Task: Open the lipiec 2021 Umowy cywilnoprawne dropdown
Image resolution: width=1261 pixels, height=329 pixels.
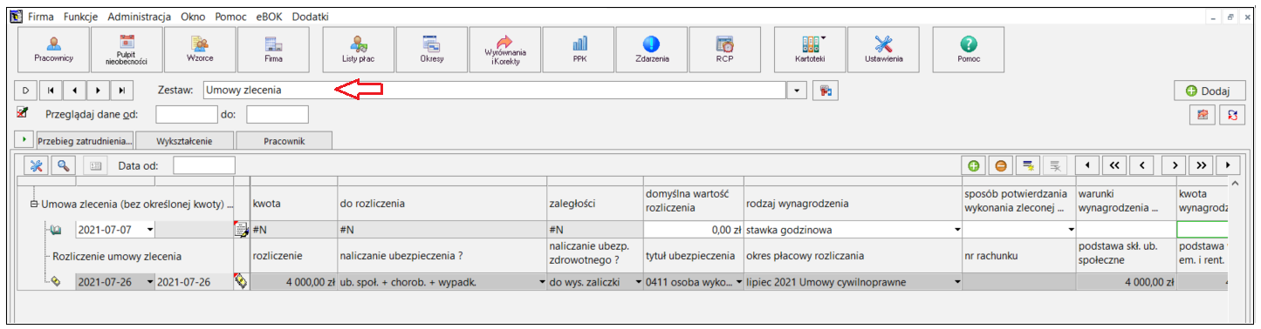Action: point(956,281)
